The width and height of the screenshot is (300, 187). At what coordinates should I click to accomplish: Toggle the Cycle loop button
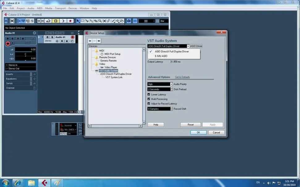pos(48,21)
